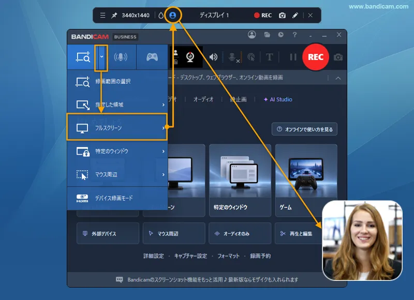
Task: Select the screen recording mode icon
Action: [83, 57]
